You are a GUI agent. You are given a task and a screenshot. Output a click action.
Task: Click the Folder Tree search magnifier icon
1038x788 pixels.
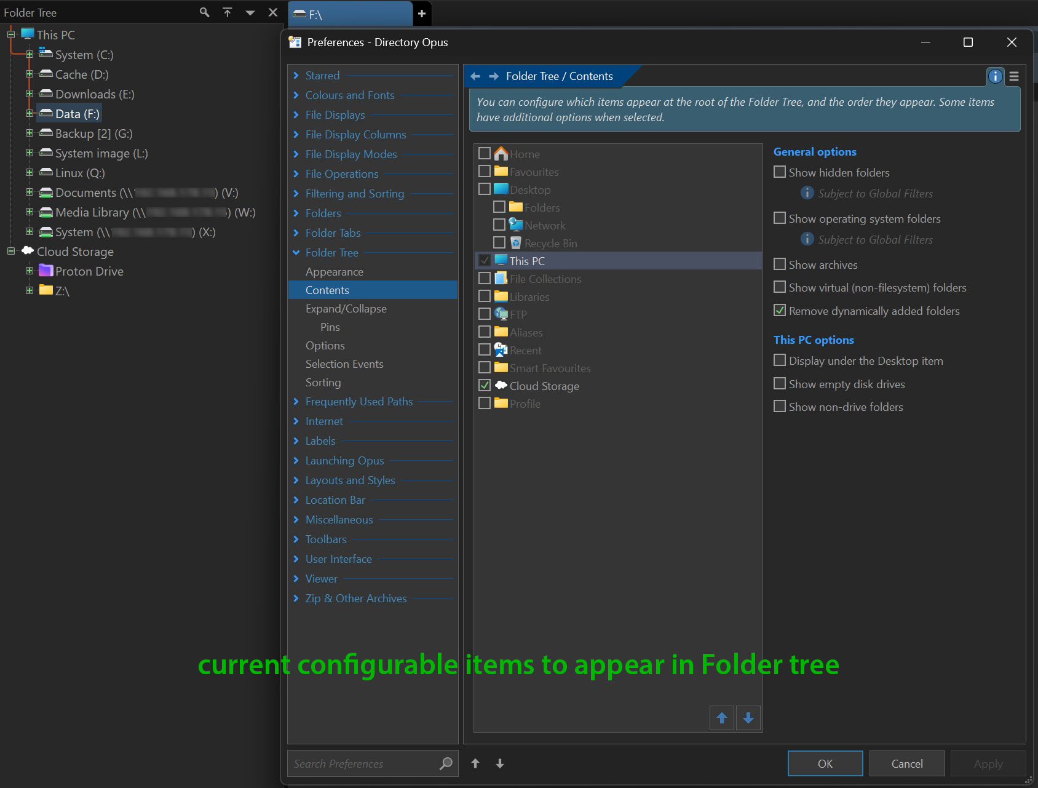pyautogui.click(x=204, y=12)
